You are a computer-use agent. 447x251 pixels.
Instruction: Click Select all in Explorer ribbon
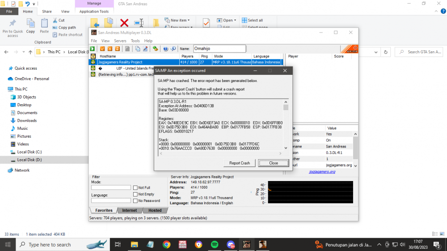pos(252,20)
